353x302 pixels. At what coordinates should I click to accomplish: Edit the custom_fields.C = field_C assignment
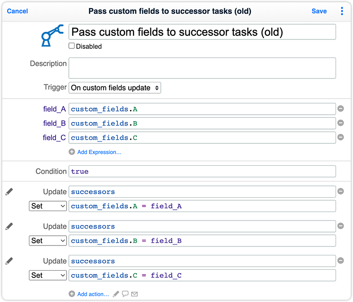202,275
